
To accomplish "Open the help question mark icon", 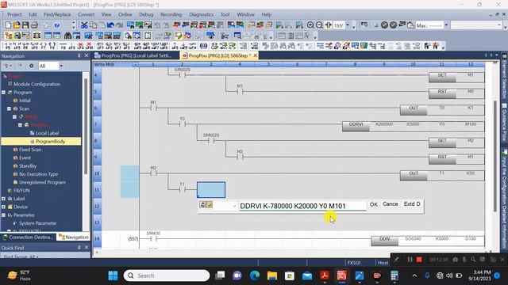I will 57,25.
